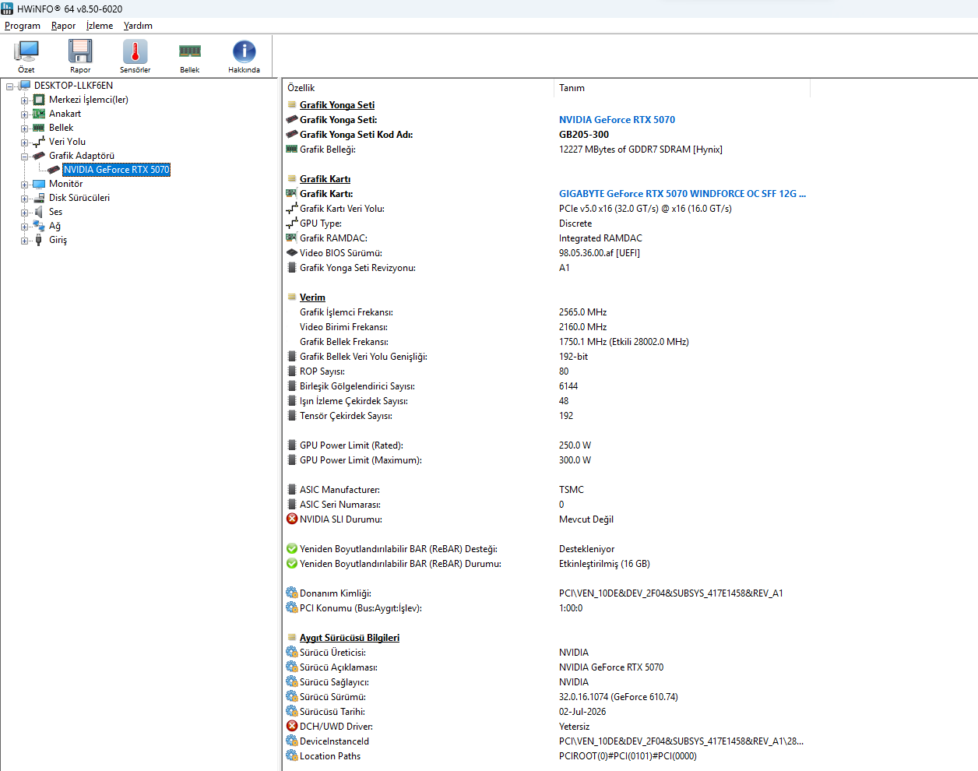Select the Anakart item in tree
978x771 pixels.
coord(65,114)
